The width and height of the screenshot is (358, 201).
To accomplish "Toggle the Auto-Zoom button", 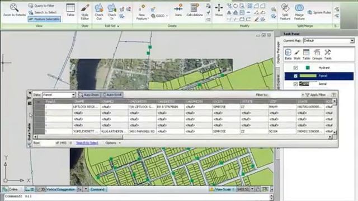I will (89, 95).
